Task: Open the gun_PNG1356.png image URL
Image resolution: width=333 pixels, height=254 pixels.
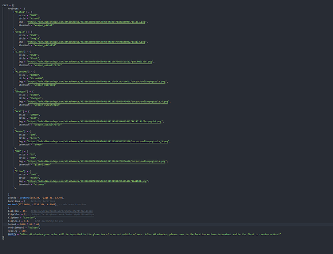Action: coord(90,62)
